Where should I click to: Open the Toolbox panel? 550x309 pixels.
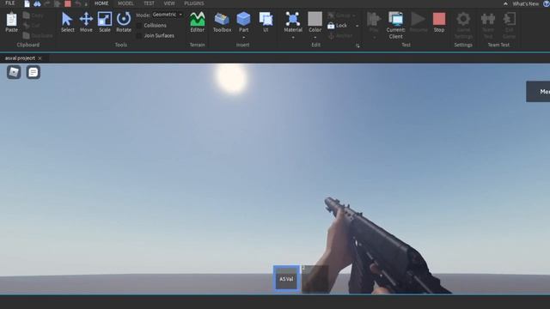pyautogui.click(x=222, y=19)
